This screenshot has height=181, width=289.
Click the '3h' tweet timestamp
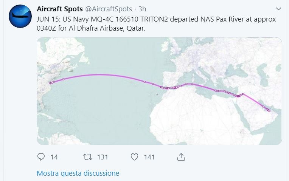pyautogui.click(x=143, y=9)
